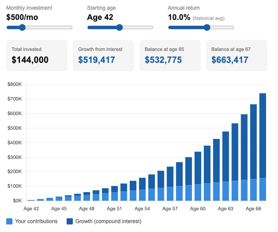Viewport: 278px width, 232px height.
Task: Click the Age 66 bar in the chart
Action: tap(254, 152)
